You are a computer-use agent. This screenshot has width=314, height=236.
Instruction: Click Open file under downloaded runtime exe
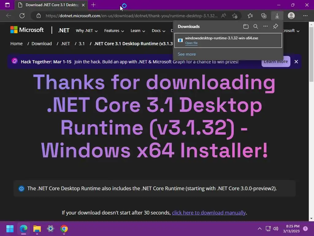191,43
